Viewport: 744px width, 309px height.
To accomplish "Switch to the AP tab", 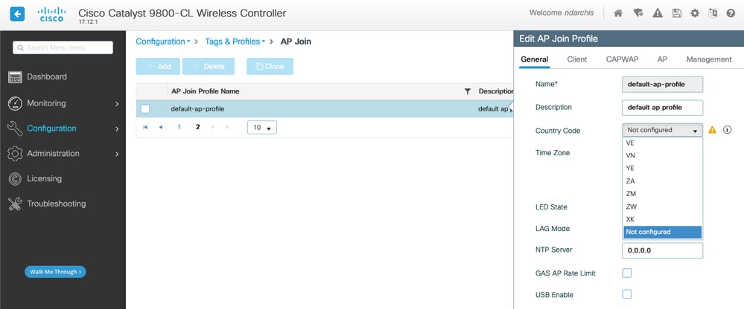I will tap(662, 59).
